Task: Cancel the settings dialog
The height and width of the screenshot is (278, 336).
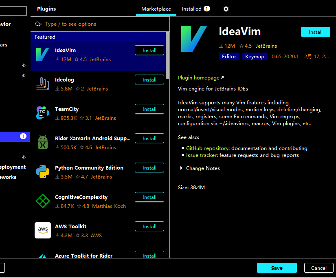Action: point(318,268)
